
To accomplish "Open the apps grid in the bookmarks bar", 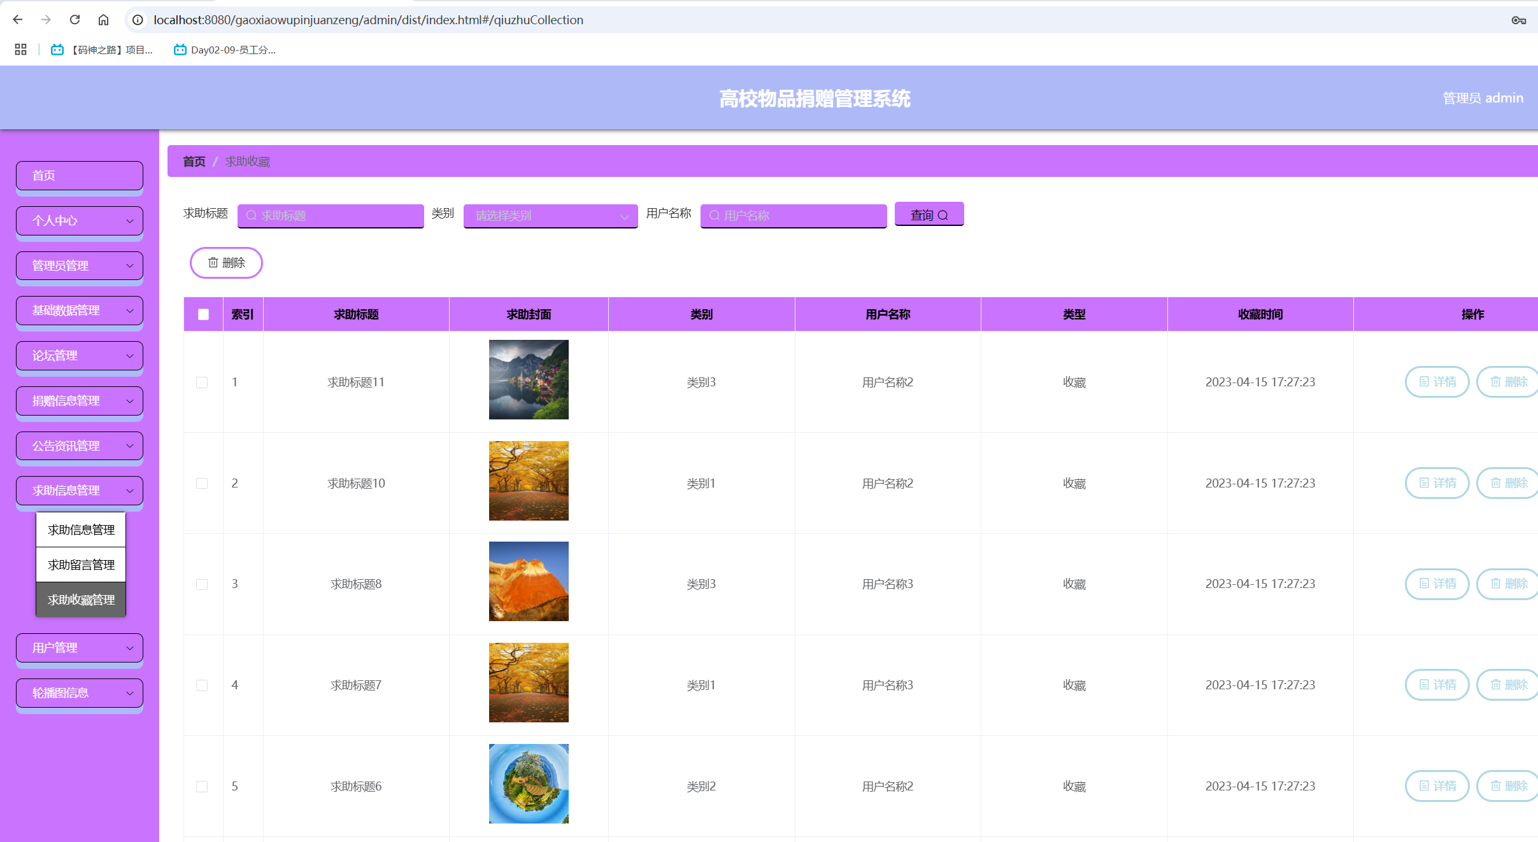I will [x=20, y=50].
